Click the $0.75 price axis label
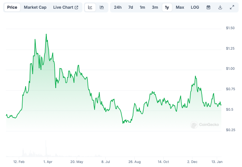The height and width of the screenshot is (167, 242). point(231,89)
